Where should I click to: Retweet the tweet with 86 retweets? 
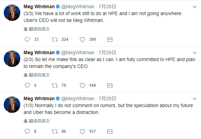(x=55, y=131)
